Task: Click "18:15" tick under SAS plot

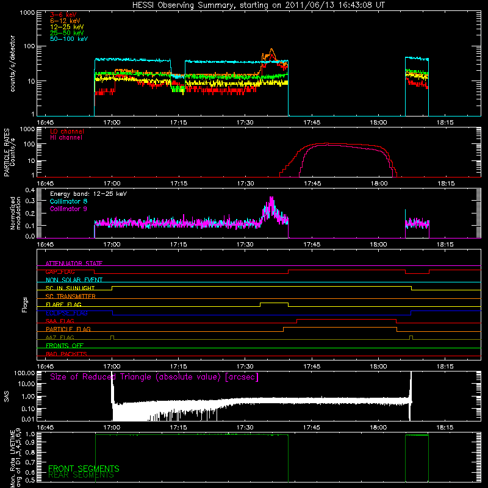Action: pyautogui.click(x=445, y=428)
